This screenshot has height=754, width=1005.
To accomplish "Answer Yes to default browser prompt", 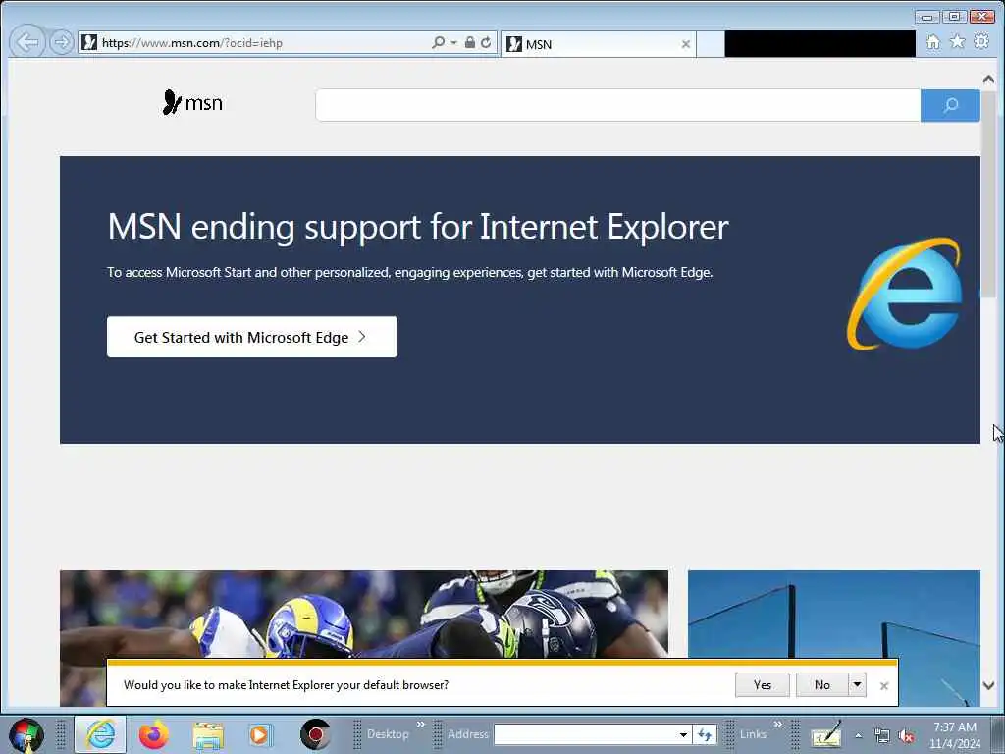I will [x=762, y=684].
